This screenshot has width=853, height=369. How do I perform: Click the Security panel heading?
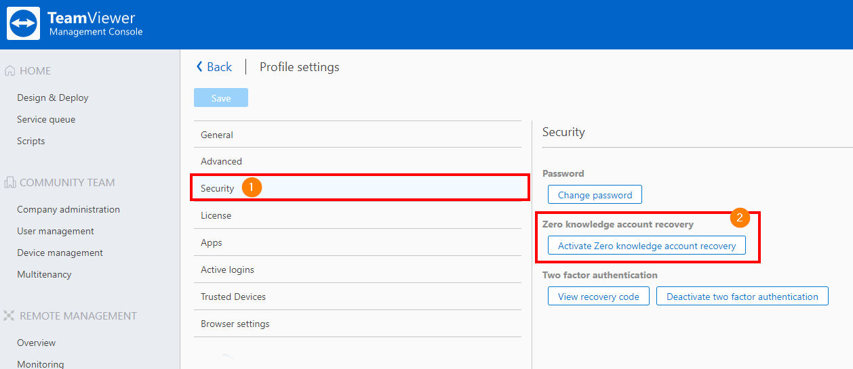point(563,132)
